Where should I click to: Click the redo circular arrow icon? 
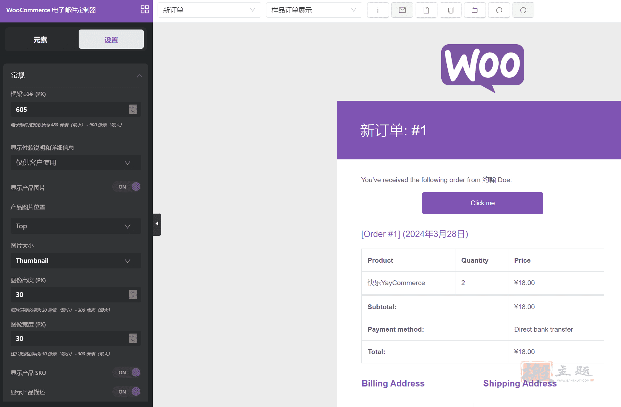click(x=523, y=10)
